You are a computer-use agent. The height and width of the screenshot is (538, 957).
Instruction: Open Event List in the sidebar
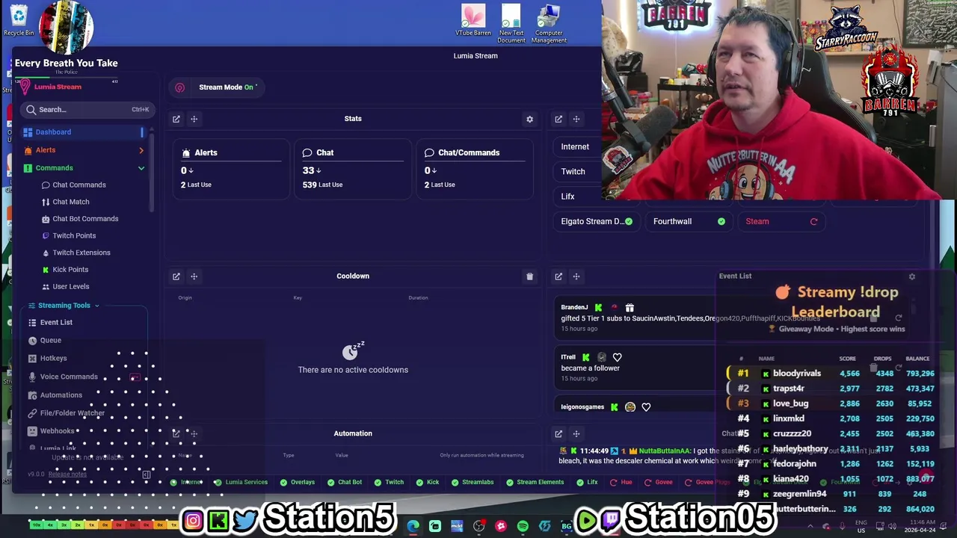56,323
